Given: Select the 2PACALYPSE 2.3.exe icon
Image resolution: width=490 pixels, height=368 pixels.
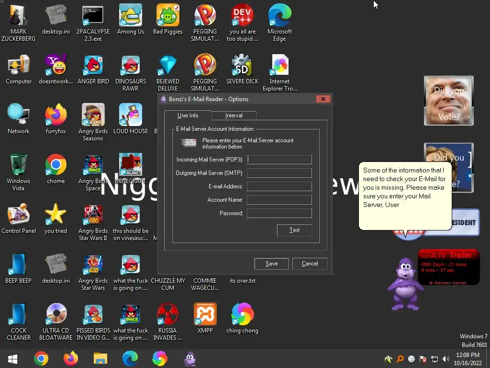Looking at the screenshot, I should pyautogui.click(x=93, y=23).
